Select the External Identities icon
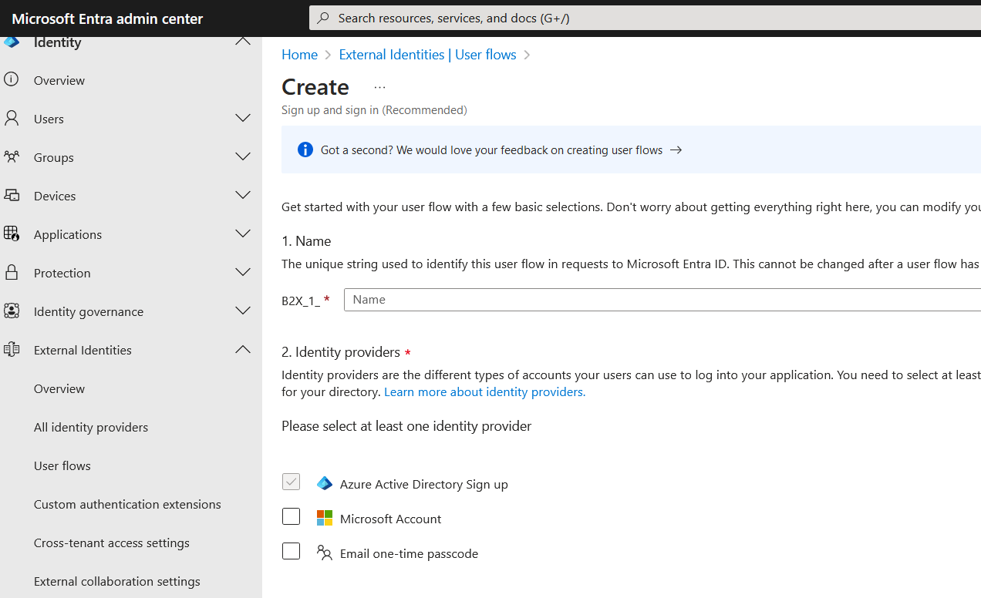981x598 pixels. tap(12, 349)
